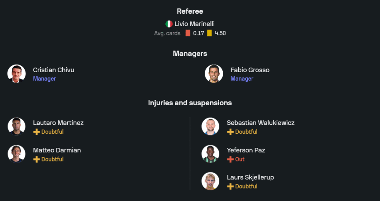This screenshot has width=380, height=201.
Task: Click the yellow card icon in Avg. cards
Action: click(x=209, y=33)
